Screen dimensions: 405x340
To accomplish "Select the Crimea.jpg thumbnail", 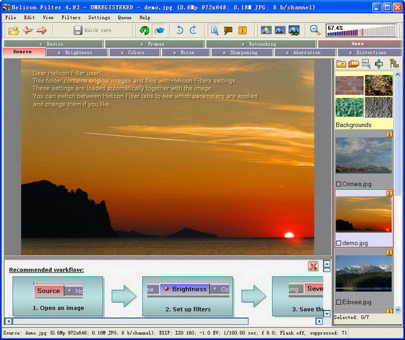I will click(363, 155).
